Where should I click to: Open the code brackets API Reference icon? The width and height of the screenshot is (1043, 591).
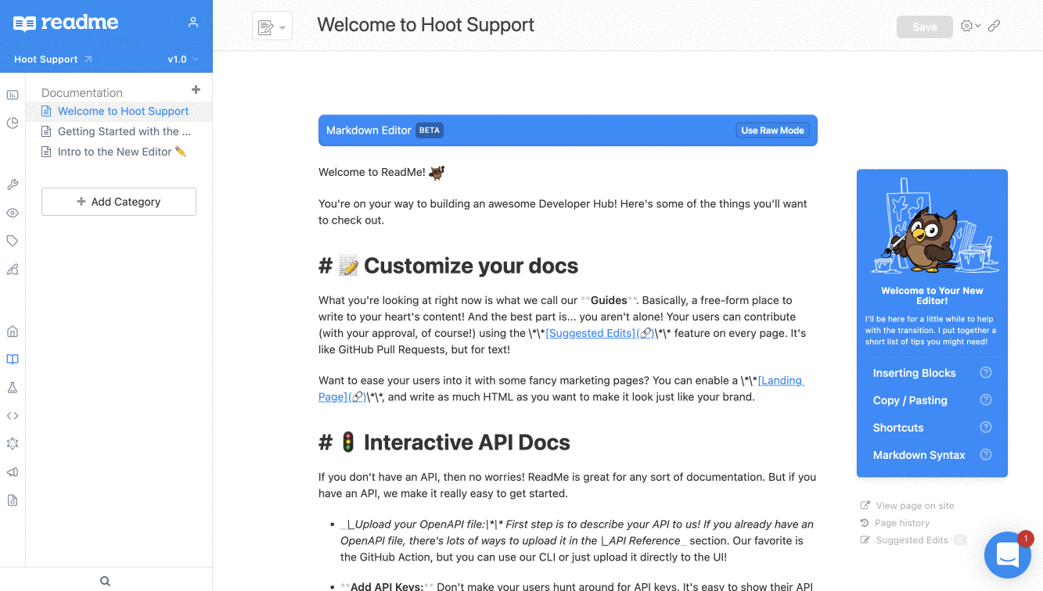pos(13,416)
